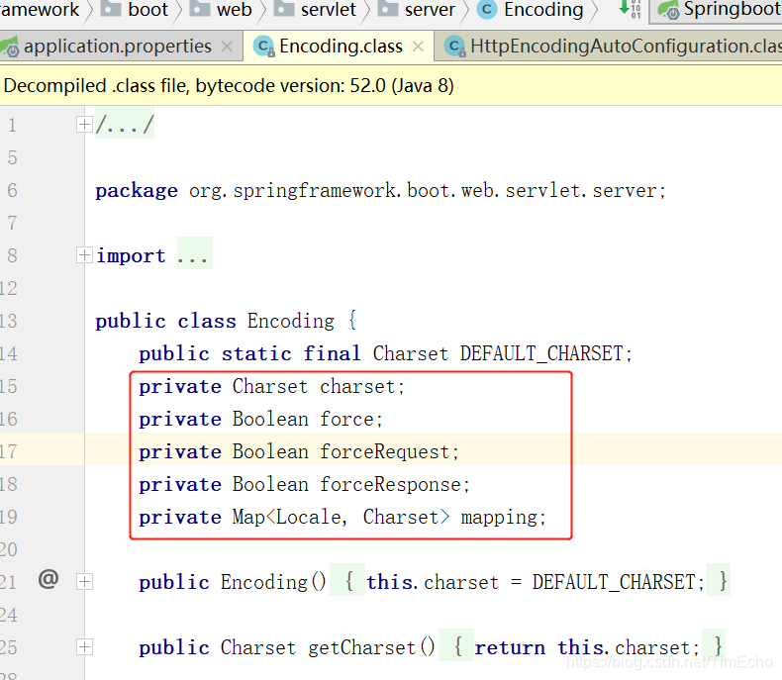Click the servlet folder icon in breadcrumb
The width and height of the screenshot is (782, 680).
(x=284, y=9)
